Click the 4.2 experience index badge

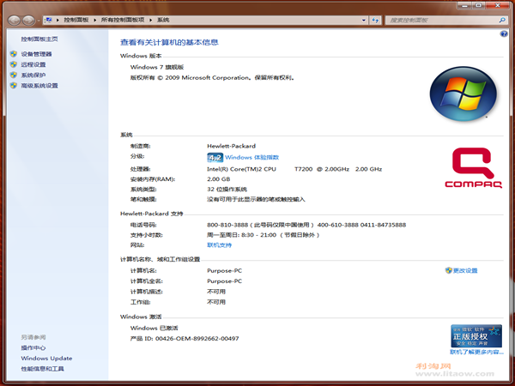tap(215, 158)
